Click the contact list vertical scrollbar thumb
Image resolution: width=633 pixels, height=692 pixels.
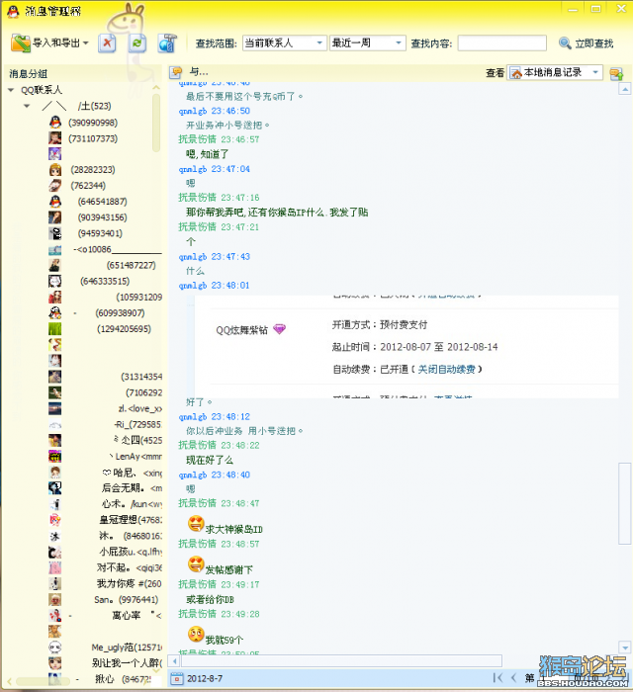[x=156, y=123]
